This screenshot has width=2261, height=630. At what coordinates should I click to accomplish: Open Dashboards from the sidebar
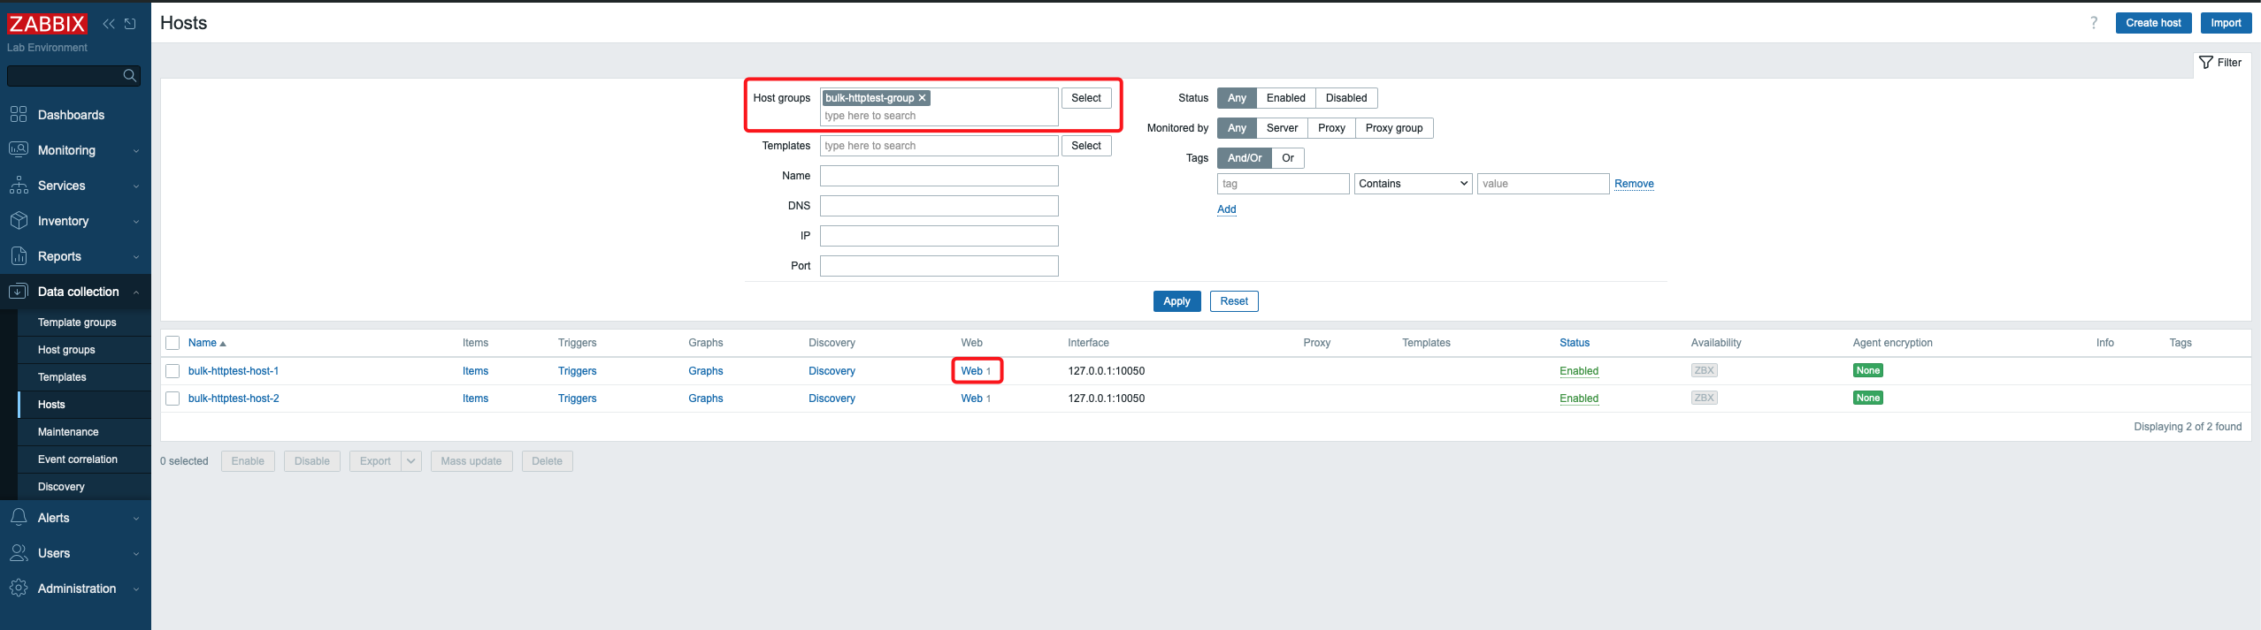(71, 115)
